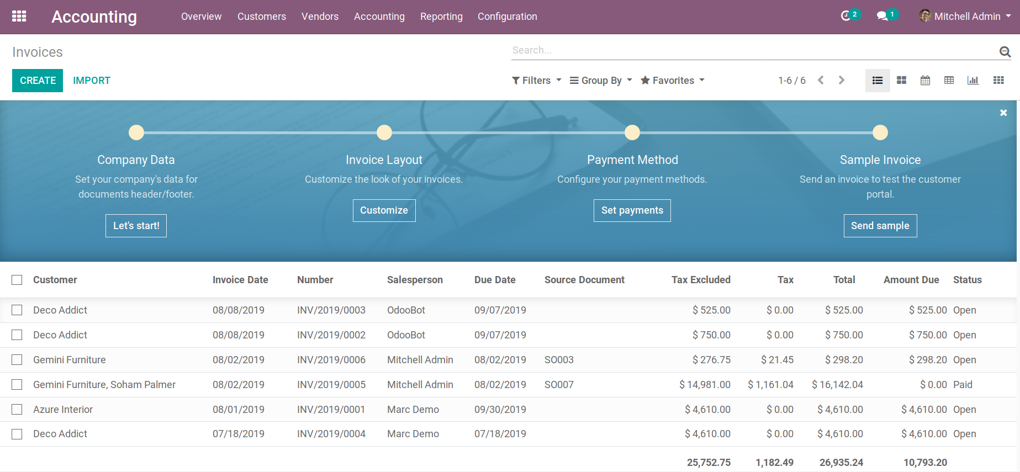Click the search magnifier icon
The image size is (1020, 472).
[x=1005, y=52]
